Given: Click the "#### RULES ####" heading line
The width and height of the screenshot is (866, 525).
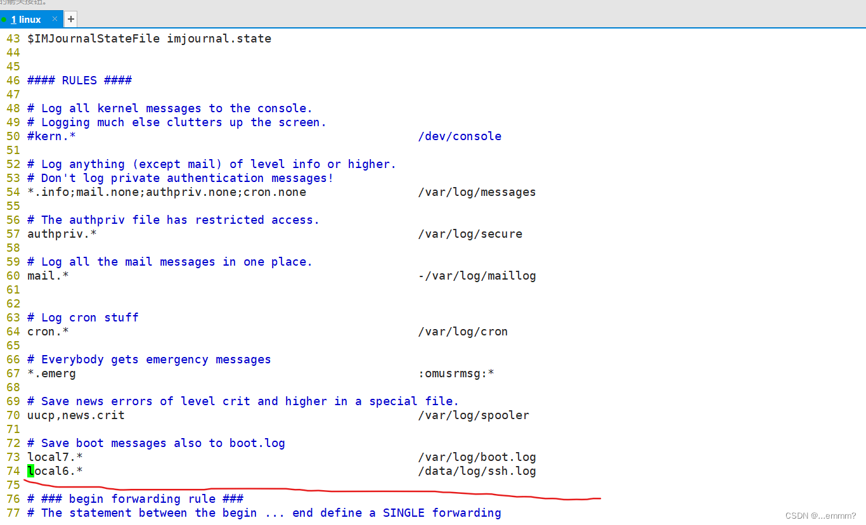Looking at the screenshot, I should [79, 81].
